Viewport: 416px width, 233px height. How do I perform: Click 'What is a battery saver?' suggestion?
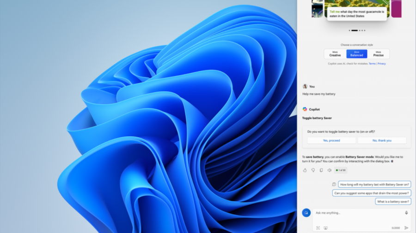coord(392,202)
